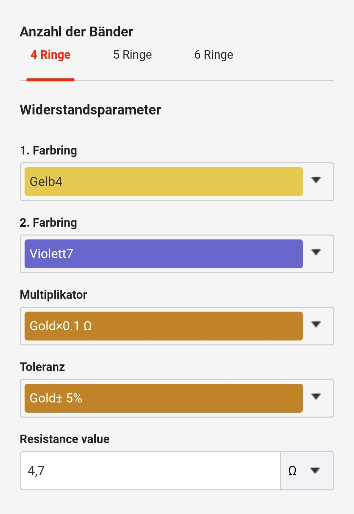Click the 2. Farbring label
The width and height of the screenshot is (354, 514).
[x=49, y=223]
